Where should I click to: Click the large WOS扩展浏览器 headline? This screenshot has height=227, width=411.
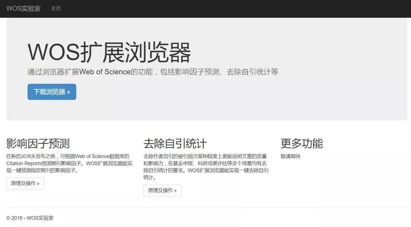(x=109, y=52)
